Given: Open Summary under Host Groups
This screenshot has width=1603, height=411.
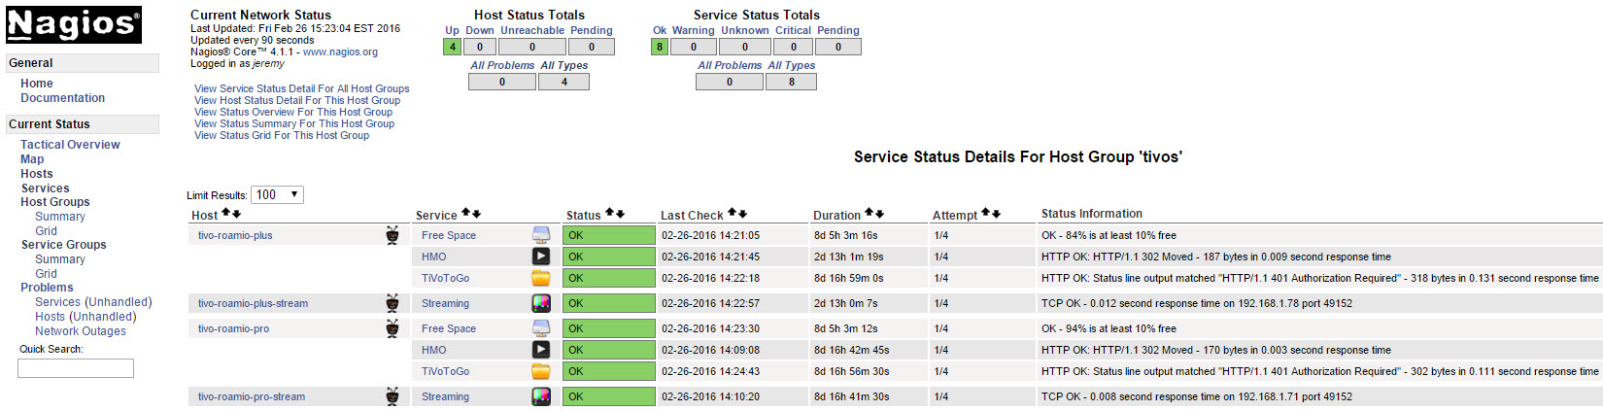Looking at the screenshot, I should coord(60,217).
